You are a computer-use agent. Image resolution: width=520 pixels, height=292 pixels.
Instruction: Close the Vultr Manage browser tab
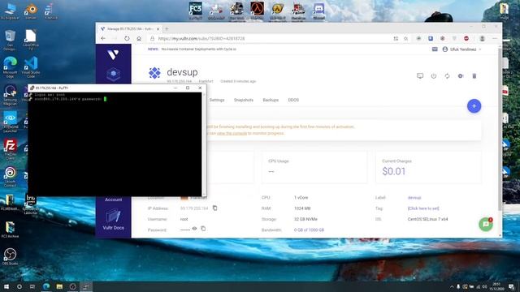[158, 29]
